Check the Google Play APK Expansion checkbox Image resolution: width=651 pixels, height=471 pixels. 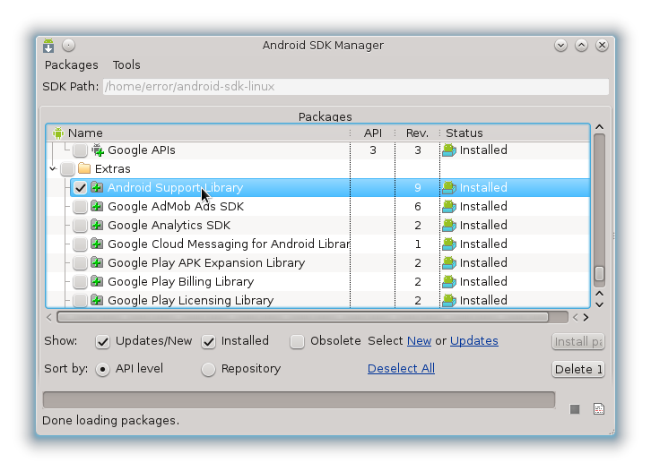80,262
